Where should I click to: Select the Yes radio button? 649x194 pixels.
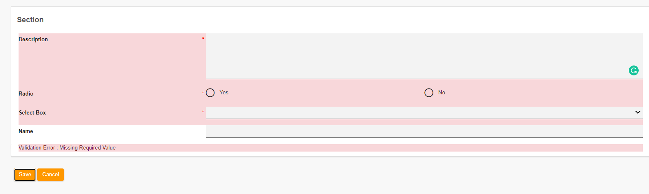click(210, 93)
